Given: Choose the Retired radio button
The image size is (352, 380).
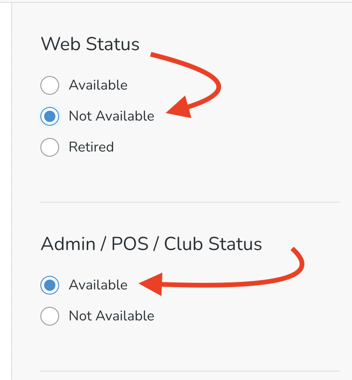Looking at the screenshot, I should click(x=50, y=147).
